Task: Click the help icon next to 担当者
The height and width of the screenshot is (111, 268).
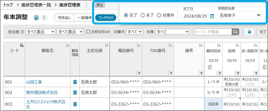Action: (22, 32)
